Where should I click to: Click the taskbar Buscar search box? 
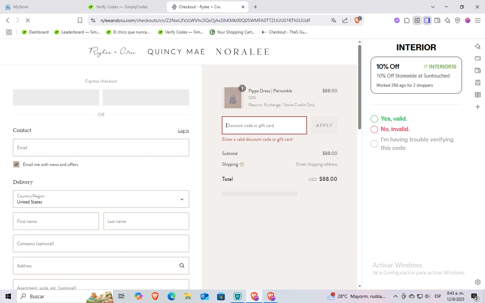pyautogui.click(x=65, y=296)
